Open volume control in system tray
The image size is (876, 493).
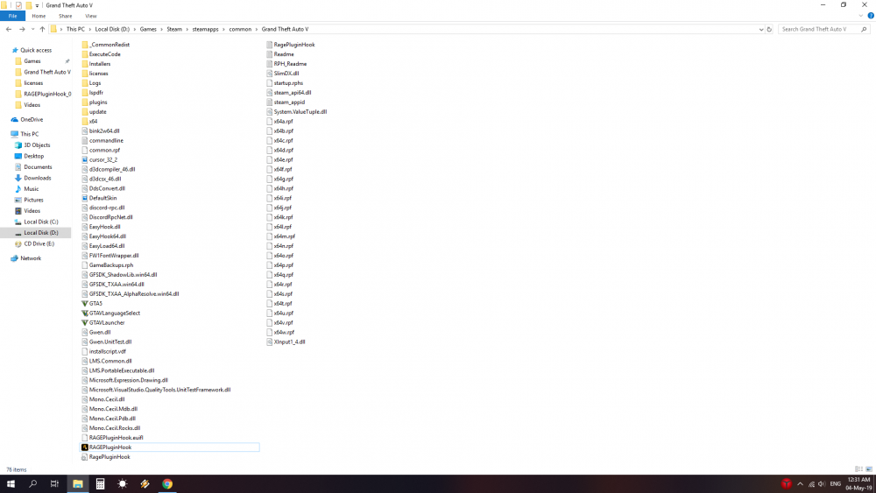coord(822,484)
